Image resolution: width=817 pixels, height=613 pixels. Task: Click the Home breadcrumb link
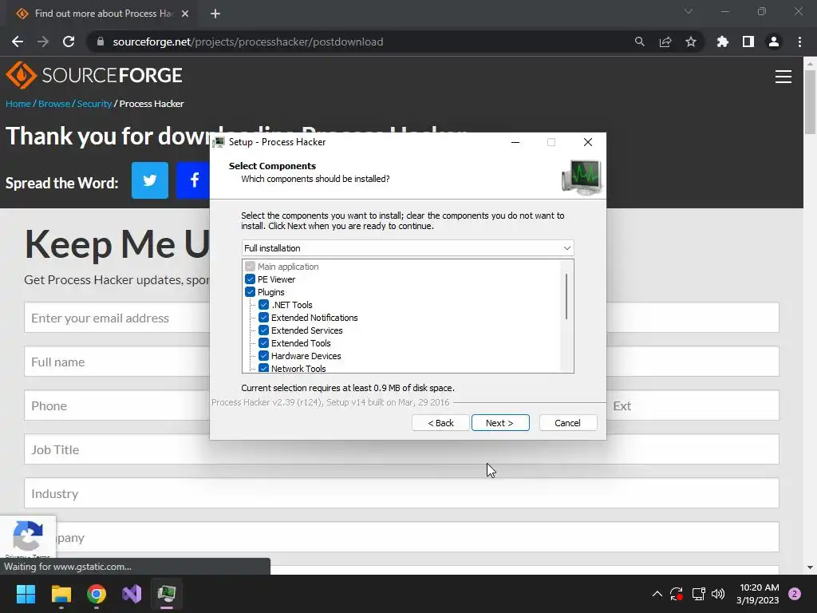tap(18, 104)
